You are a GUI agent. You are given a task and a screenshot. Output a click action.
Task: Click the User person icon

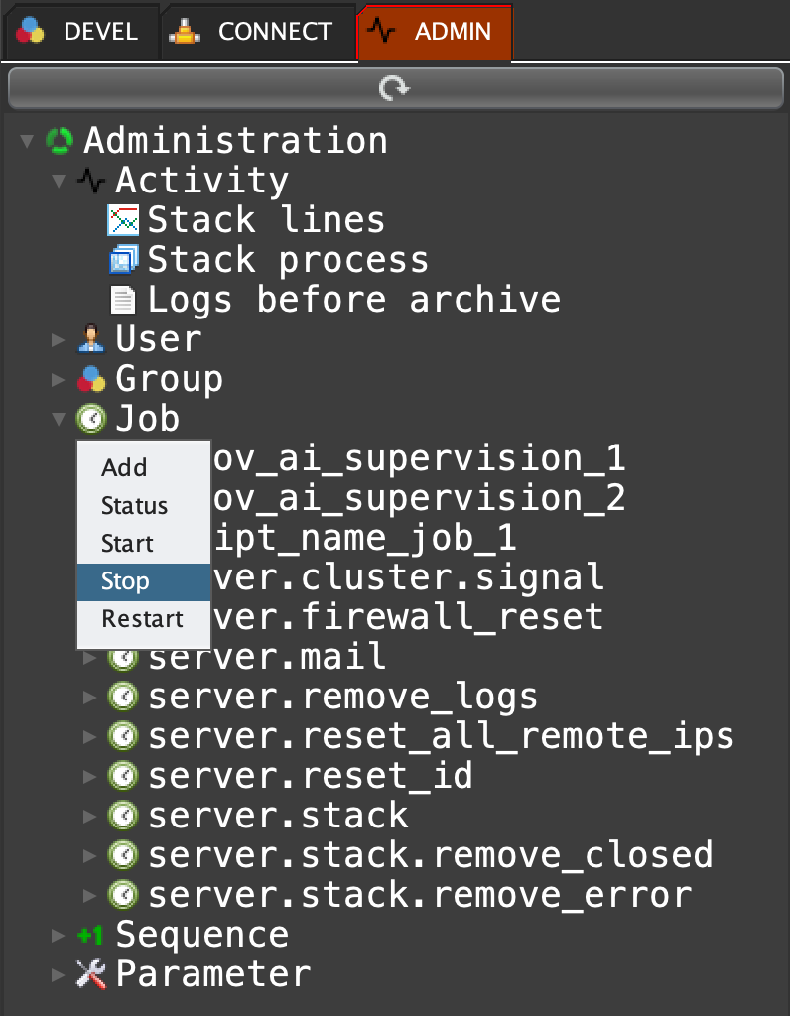click(91, 339)
